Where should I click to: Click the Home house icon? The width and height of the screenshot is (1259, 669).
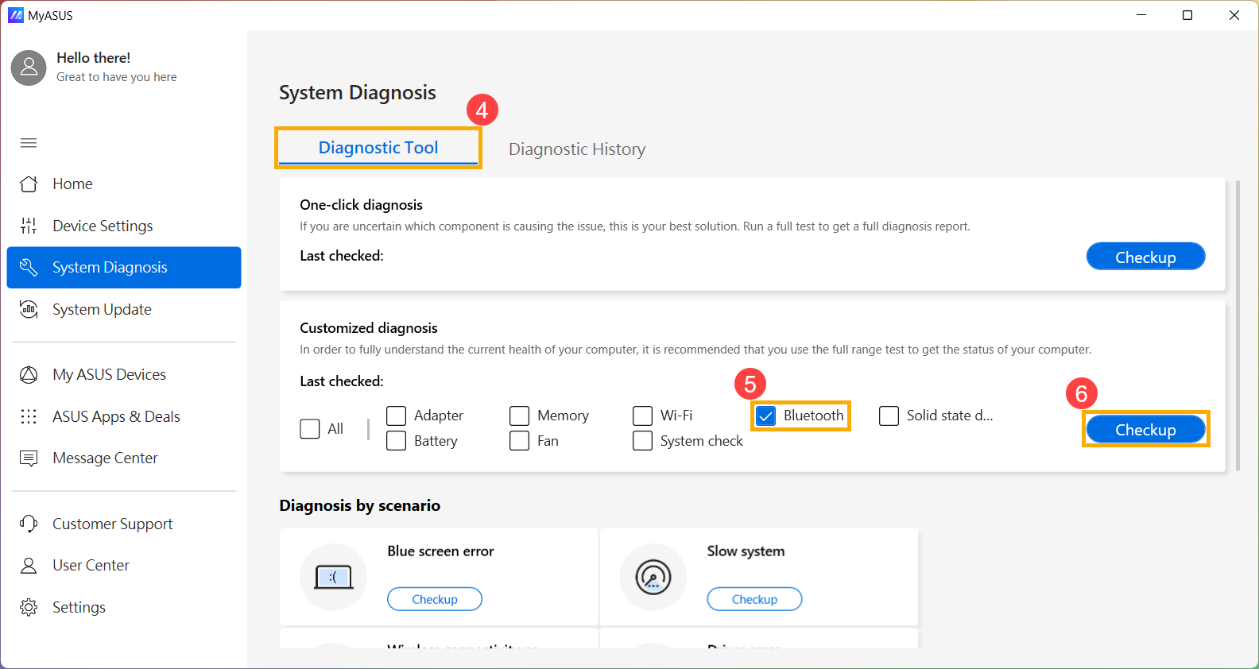point(29,184)
